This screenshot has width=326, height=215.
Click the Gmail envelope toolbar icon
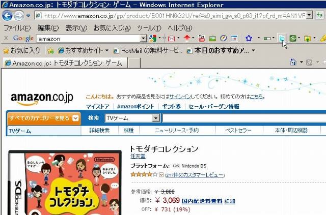[x=171, y=39]
